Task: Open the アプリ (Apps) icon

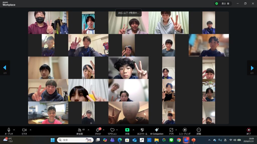Action: (171, 130)
